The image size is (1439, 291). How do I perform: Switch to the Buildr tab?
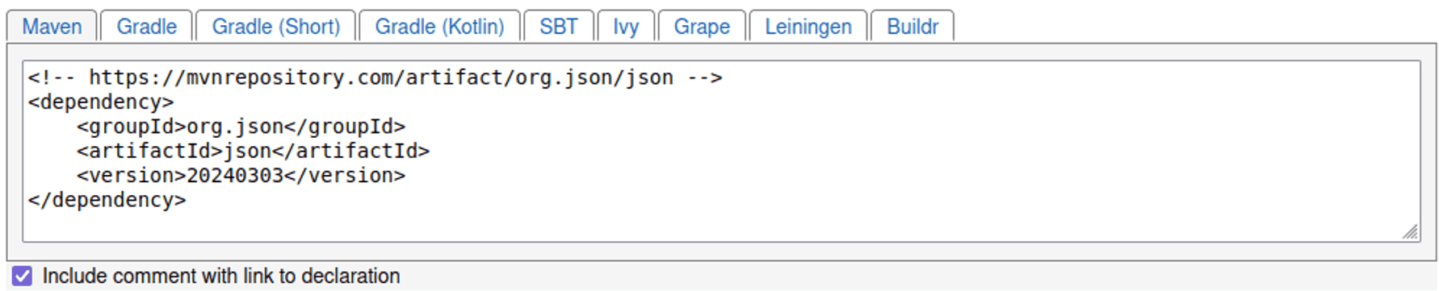tap(912, 27)
